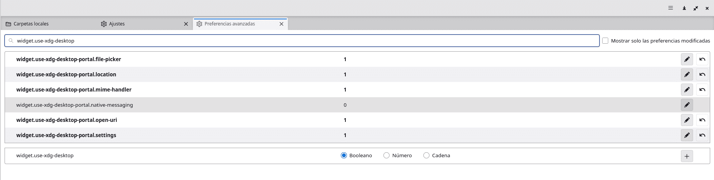714x180 pixels.
Task: Close the Preferencias avanzadas tab
Action: 281,24
